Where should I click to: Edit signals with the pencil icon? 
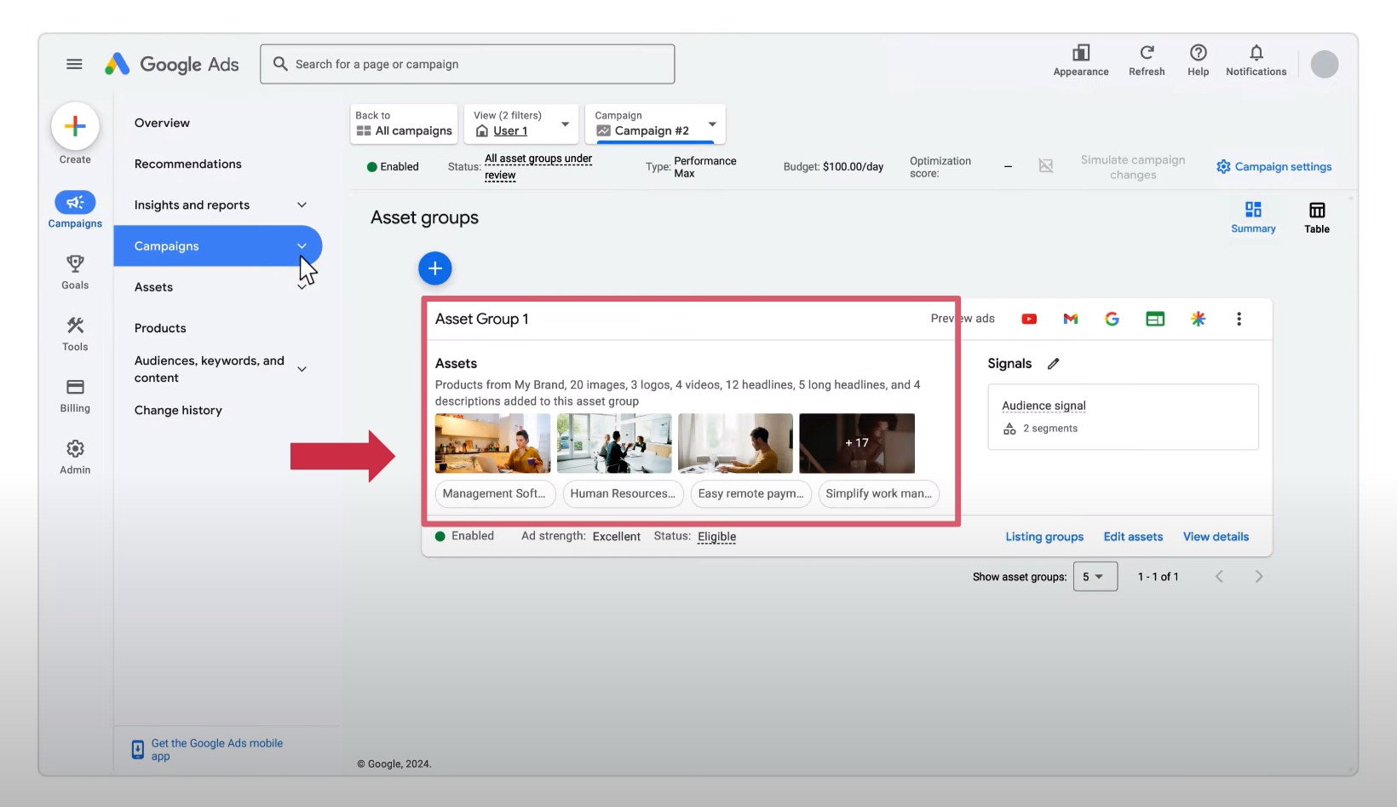[x=1054, y=364]
